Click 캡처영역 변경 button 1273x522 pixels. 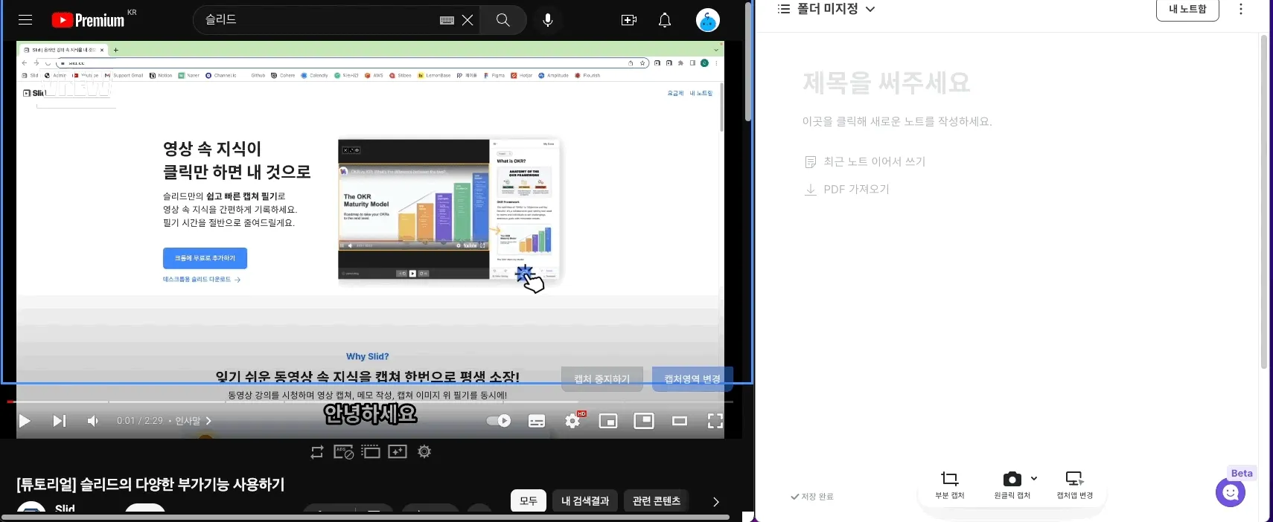coord(692,378)
